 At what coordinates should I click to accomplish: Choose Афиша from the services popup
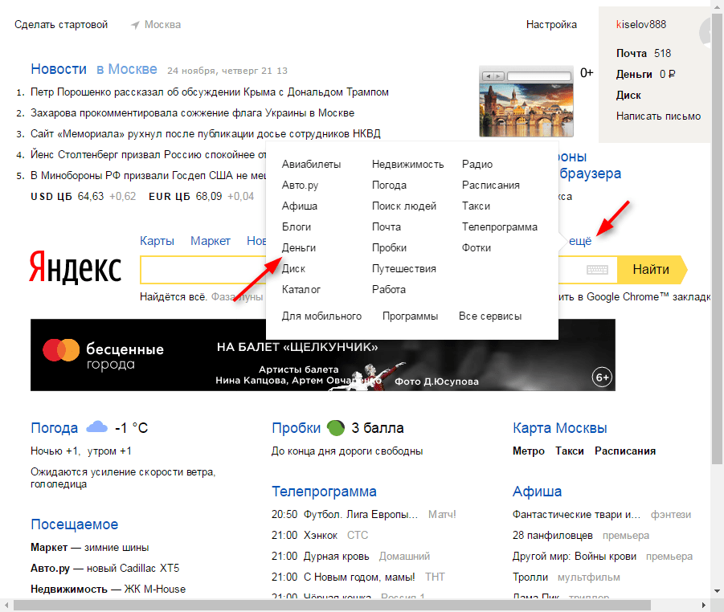click(x=300, y=206)
